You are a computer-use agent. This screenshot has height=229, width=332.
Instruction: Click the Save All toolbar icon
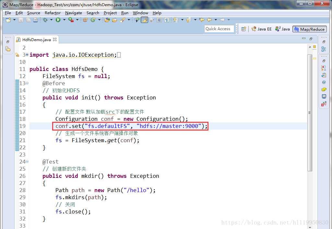[x=28, y=20]
